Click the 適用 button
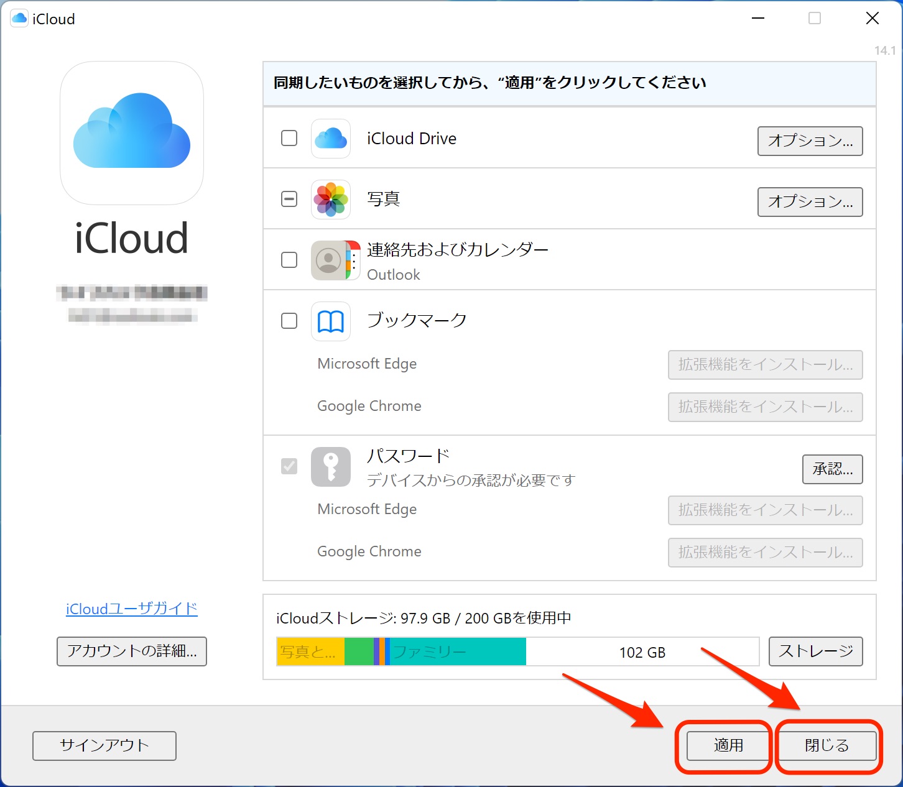Image resolution: width=903 pixels, height=787 pixels. click(728, 745)
